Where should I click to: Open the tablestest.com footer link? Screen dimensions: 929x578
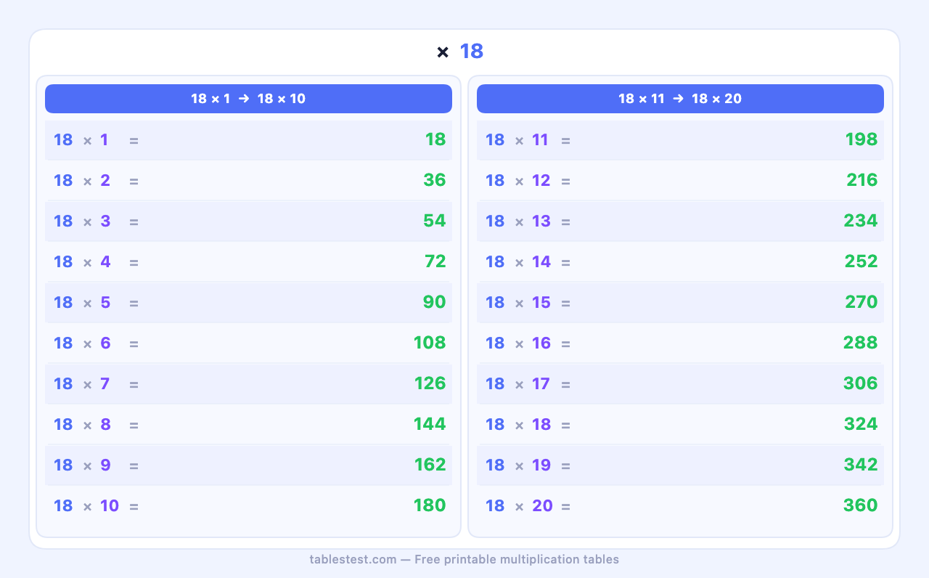353,559
